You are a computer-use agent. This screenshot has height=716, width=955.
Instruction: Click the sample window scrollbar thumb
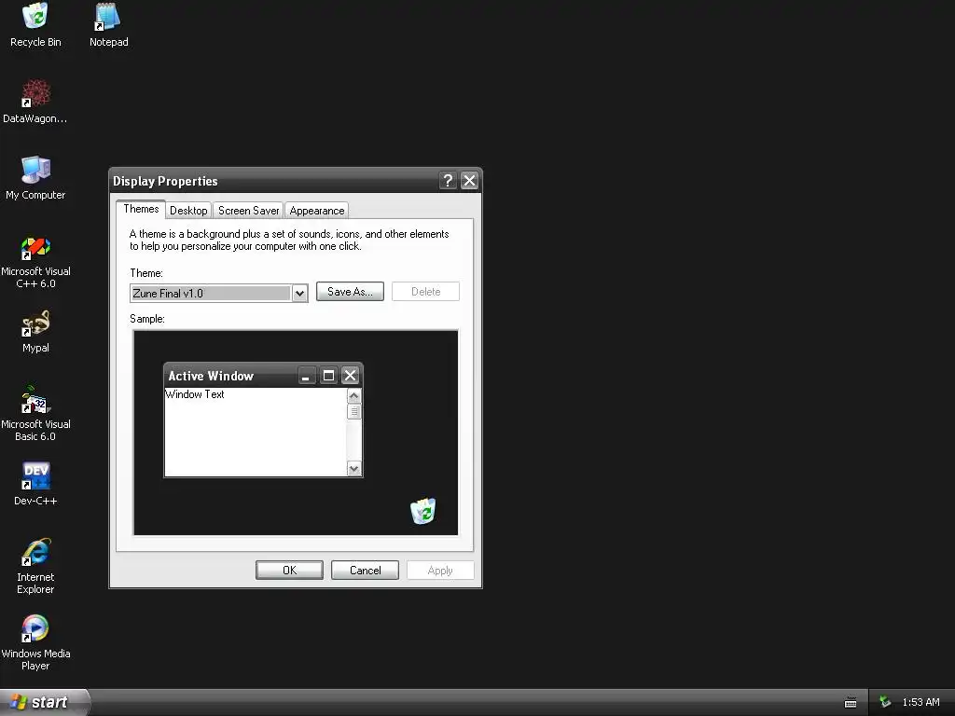pyautogui.click(x=353, y=411)
